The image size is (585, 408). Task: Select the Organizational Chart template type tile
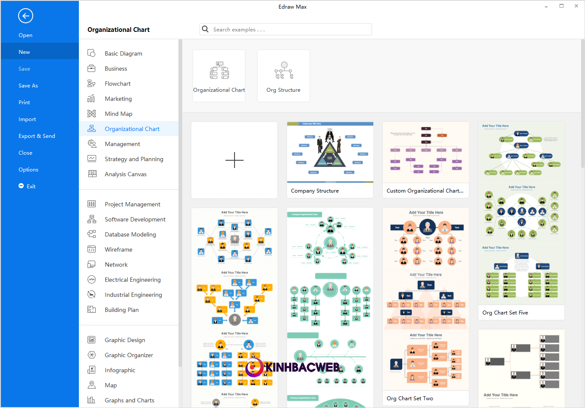(x=219, y=76)
